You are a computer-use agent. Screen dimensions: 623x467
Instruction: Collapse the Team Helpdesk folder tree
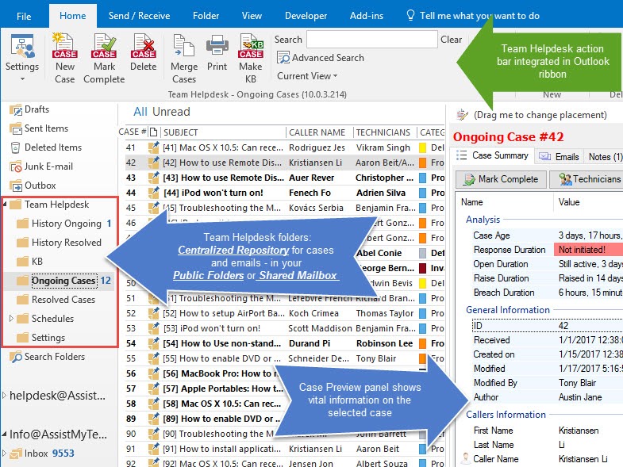click(x=6, y=205)
